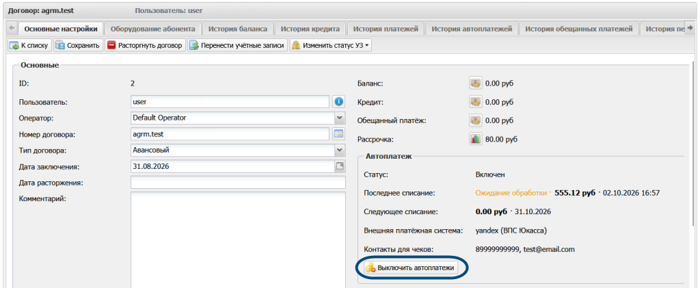
Task: Open the calendar icon for Дата заключения
Action: 340,166
